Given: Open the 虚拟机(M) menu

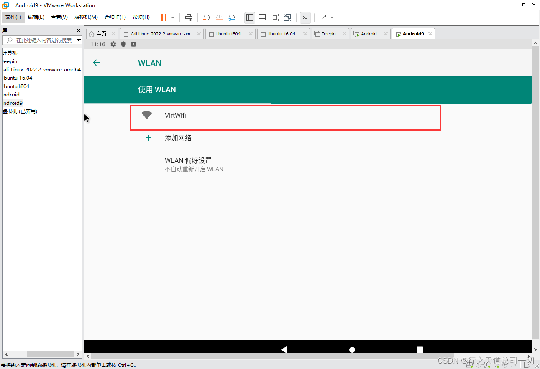Looking at the screenshot, I should tap(86, 17).
